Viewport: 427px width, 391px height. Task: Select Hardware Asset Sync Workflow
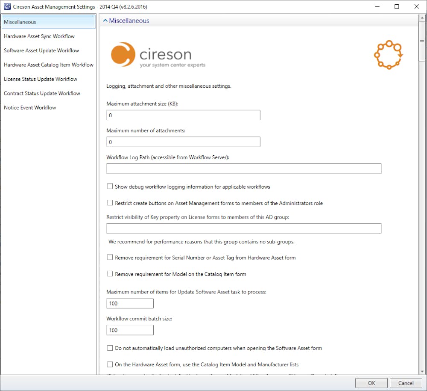pos(38,36)
